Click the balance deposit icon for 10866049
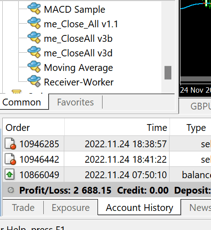The height and width of the screenshot is (230, 211). [x=10, y=175]
